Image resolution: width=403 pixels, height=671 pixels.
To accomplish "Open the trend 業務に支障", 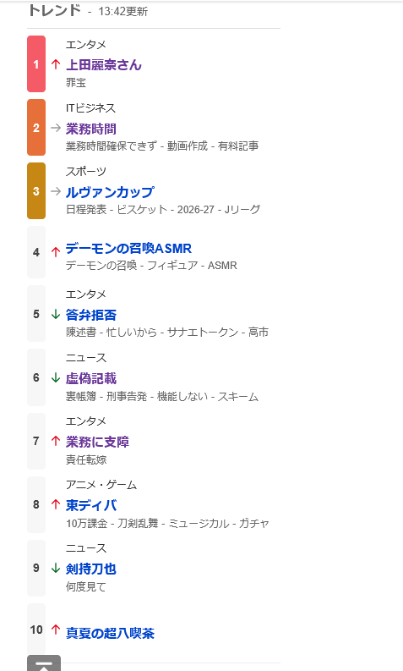I will tap(97, 442).
